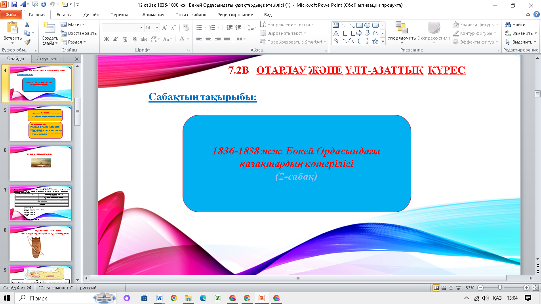Underline text with the Ч button
Viewport: 541px width, 304px height.
click(125, 39)
